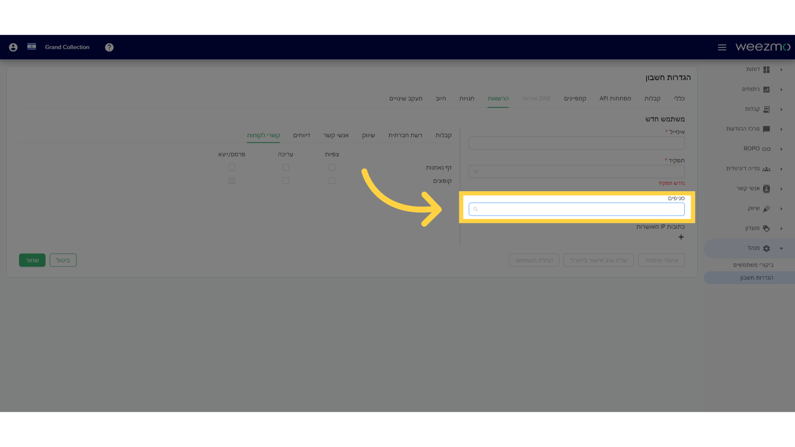Viewport: 795px width, 447px height.
Task: Go to the weezmo logo home
Action: tap(763, 47)
